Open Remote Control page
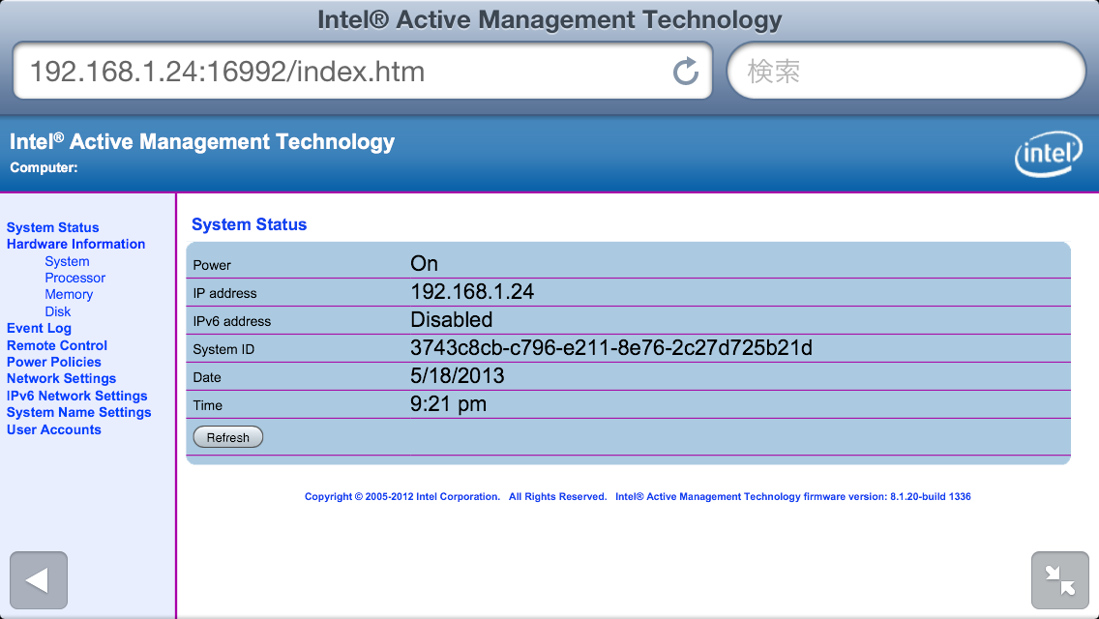1099x619 pixels. pos(57,345)
